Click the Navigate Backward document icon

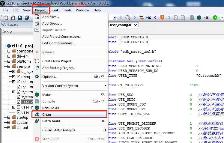(176, 18)
